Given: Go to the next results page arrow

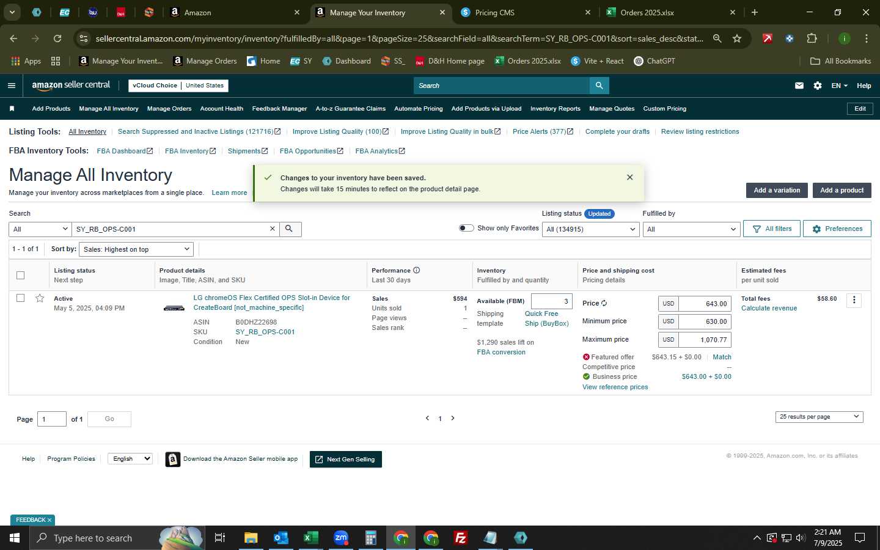Looking at the screenshot, I should tap(453, 418).
